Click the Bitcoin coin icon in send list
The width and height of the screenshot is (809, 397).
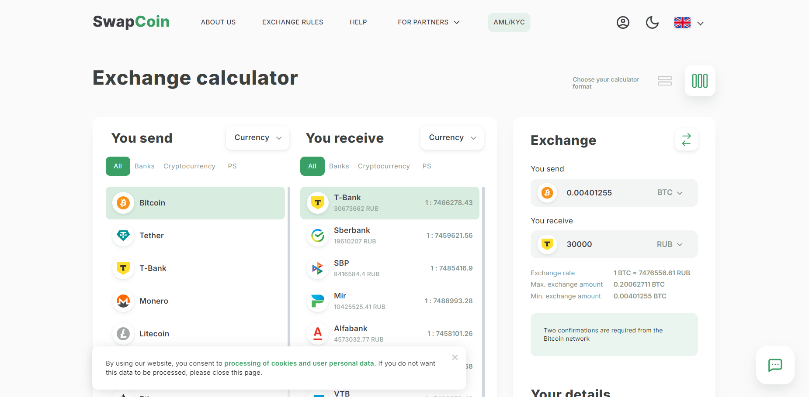[x=123, y=203]
